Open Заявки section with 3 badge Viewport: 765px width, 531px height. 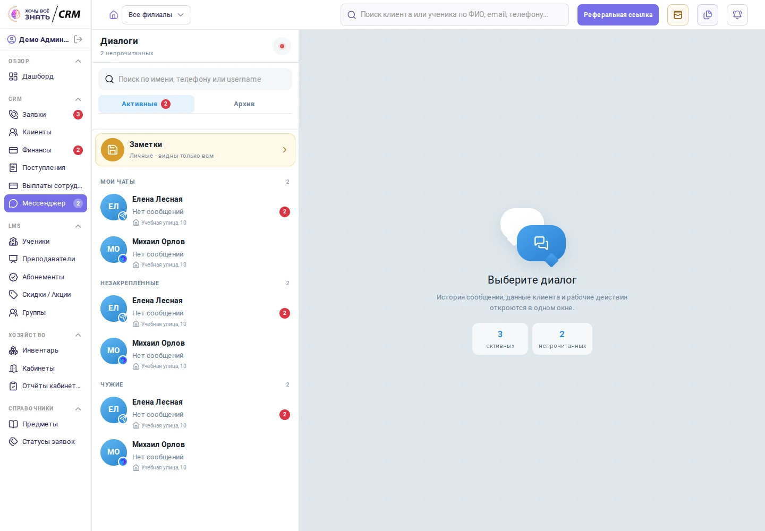pos(46,115)
